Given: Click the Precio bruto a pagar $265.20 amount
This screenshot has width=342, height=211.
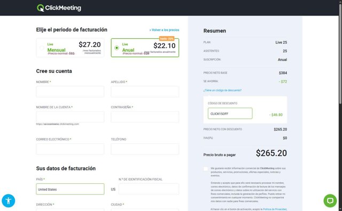Looking at the screenshot, I should (x=271, y=153).
